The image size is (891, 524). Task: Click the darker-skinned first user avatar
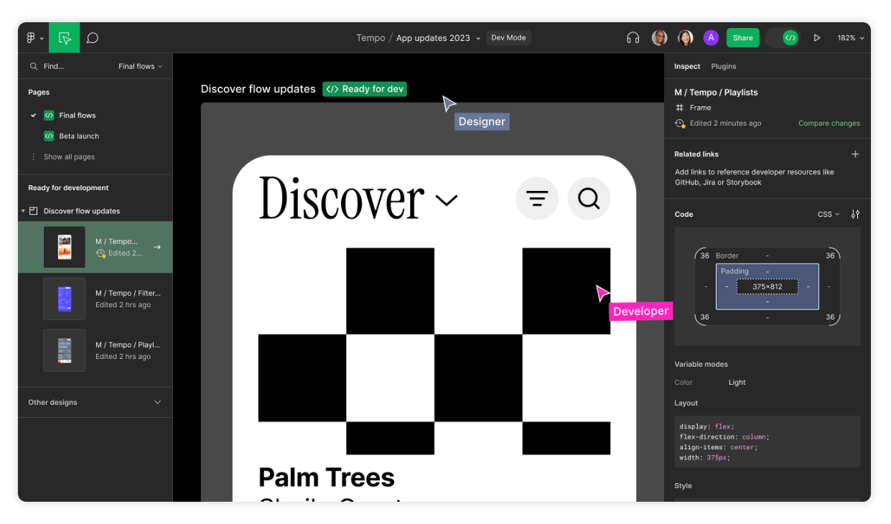coord(659,38)
